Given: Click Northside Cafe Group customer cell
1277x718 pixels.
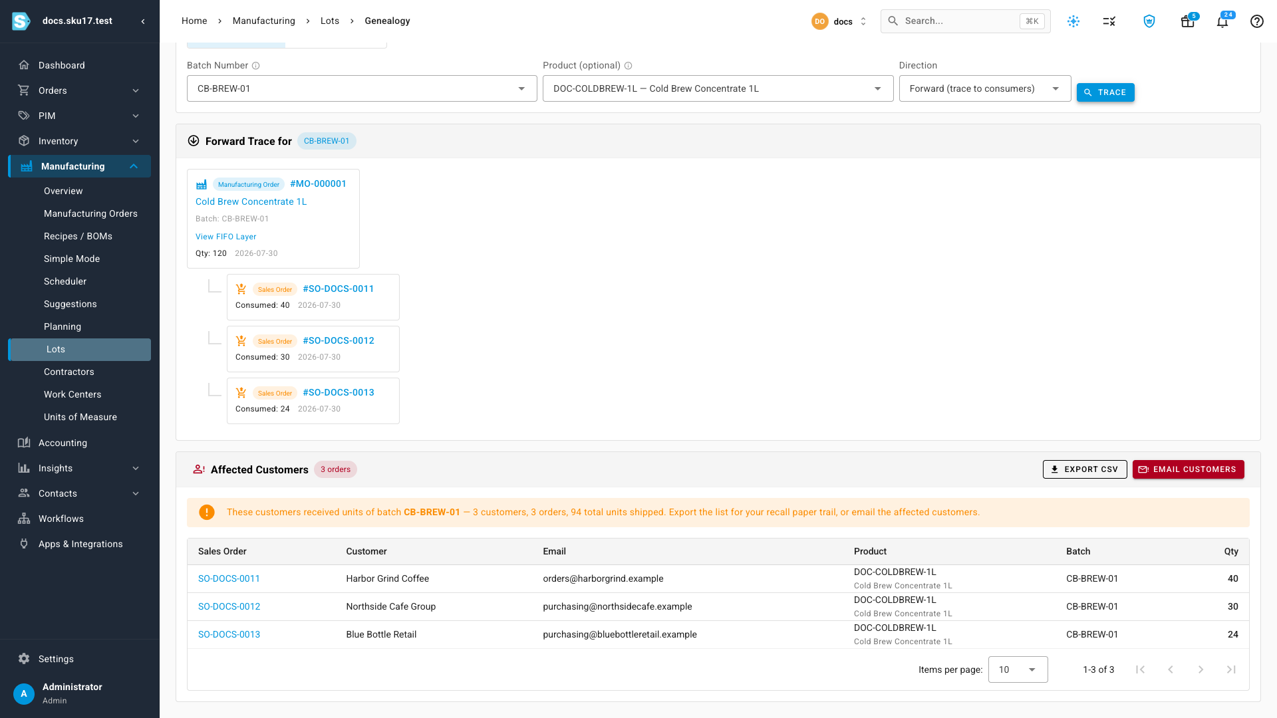Looking at the screenshot, I should coord(390,606).
